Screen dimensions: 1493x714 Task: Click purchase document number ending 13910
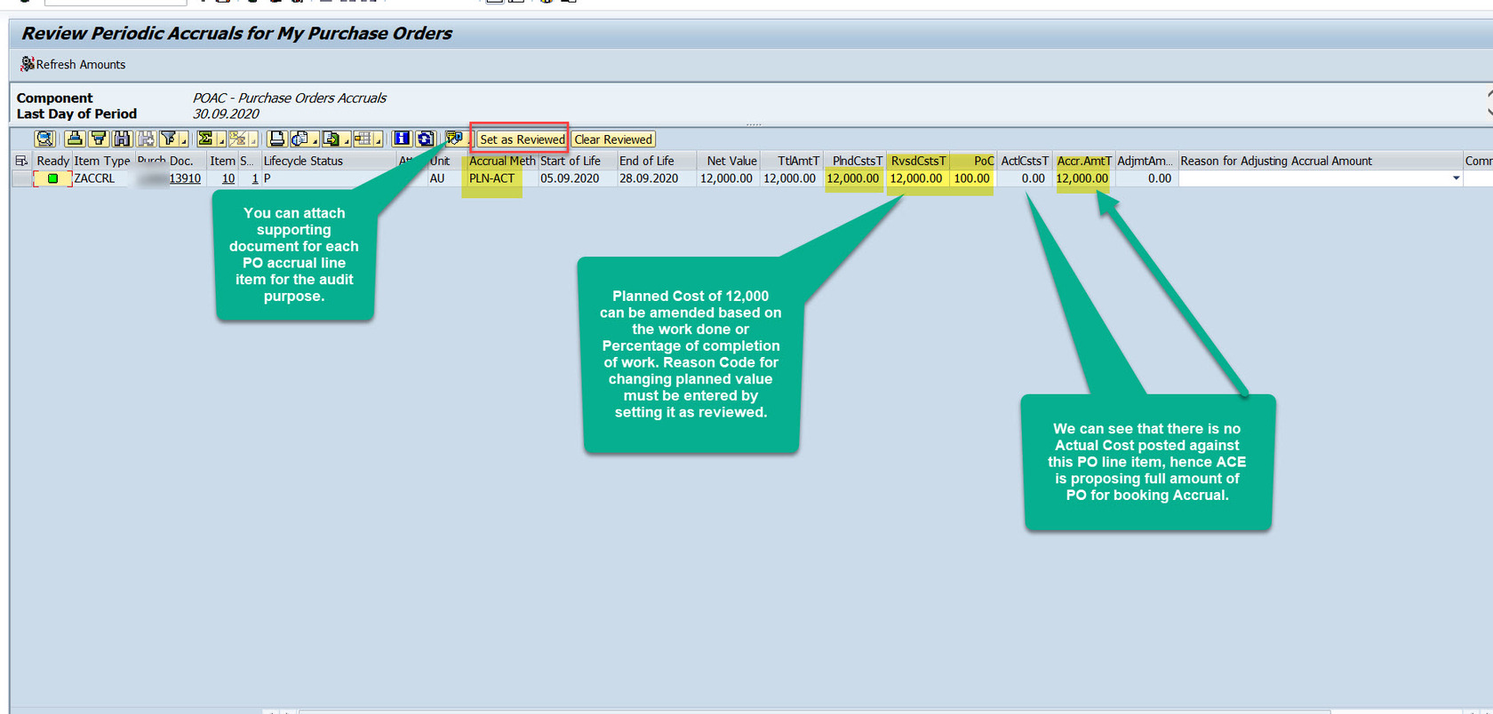tap(185, 178)
